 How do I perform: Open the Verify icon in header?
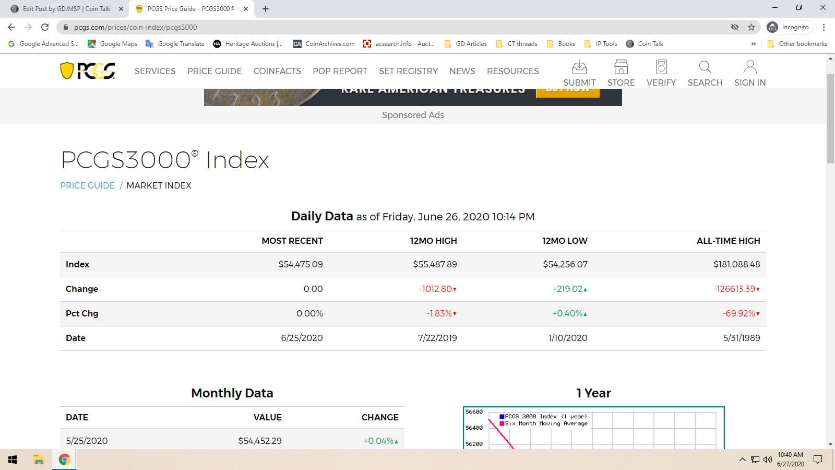(x=661, y=74)
